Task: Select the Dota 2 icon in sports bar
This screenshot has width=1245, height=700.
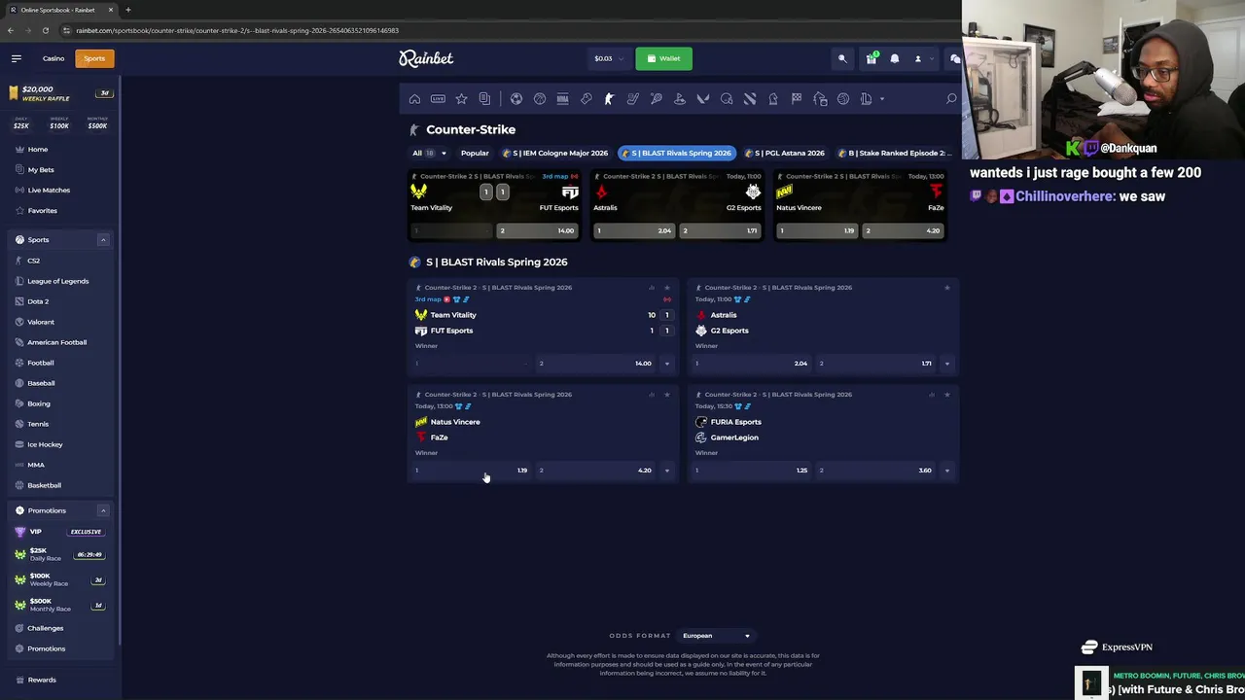Action: [x=750, y=98]
